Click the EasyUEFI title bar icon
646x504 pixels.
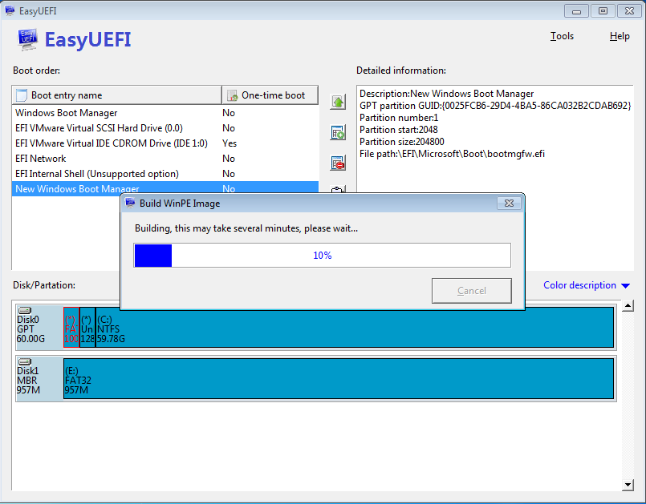point(10,10)
